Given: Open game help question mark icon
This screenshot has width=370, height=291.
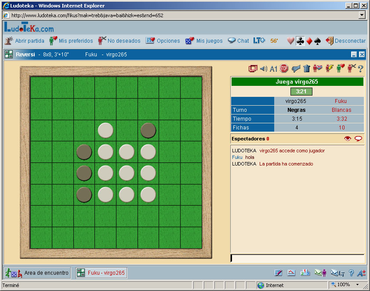Looking at the screenshot, I should point(360,68).
